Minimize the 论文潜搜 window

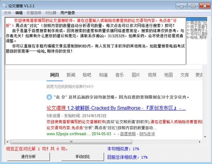point(181,6)
